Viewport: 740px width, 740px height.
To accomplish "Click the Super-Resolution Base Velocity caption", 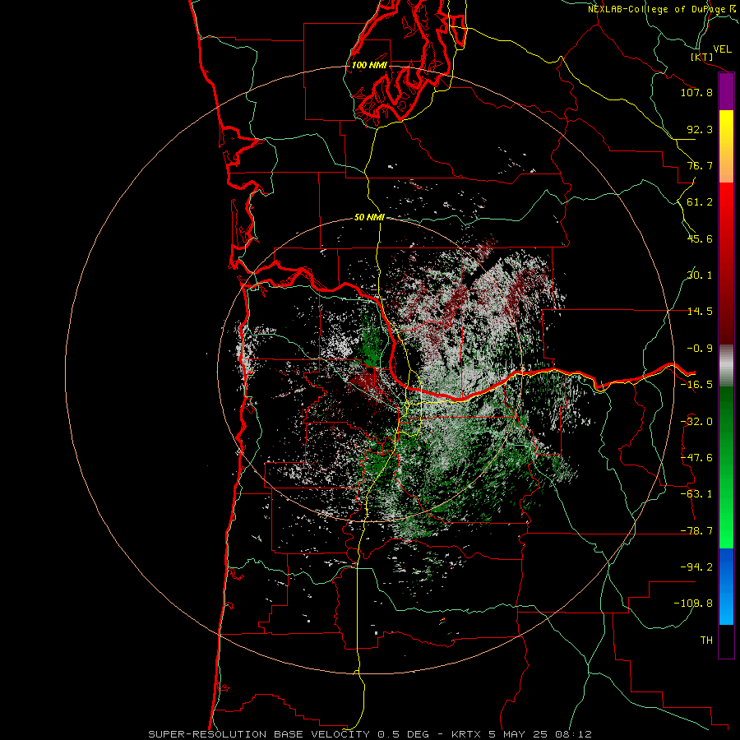I will pyautogui.click(x=369, y=734).
